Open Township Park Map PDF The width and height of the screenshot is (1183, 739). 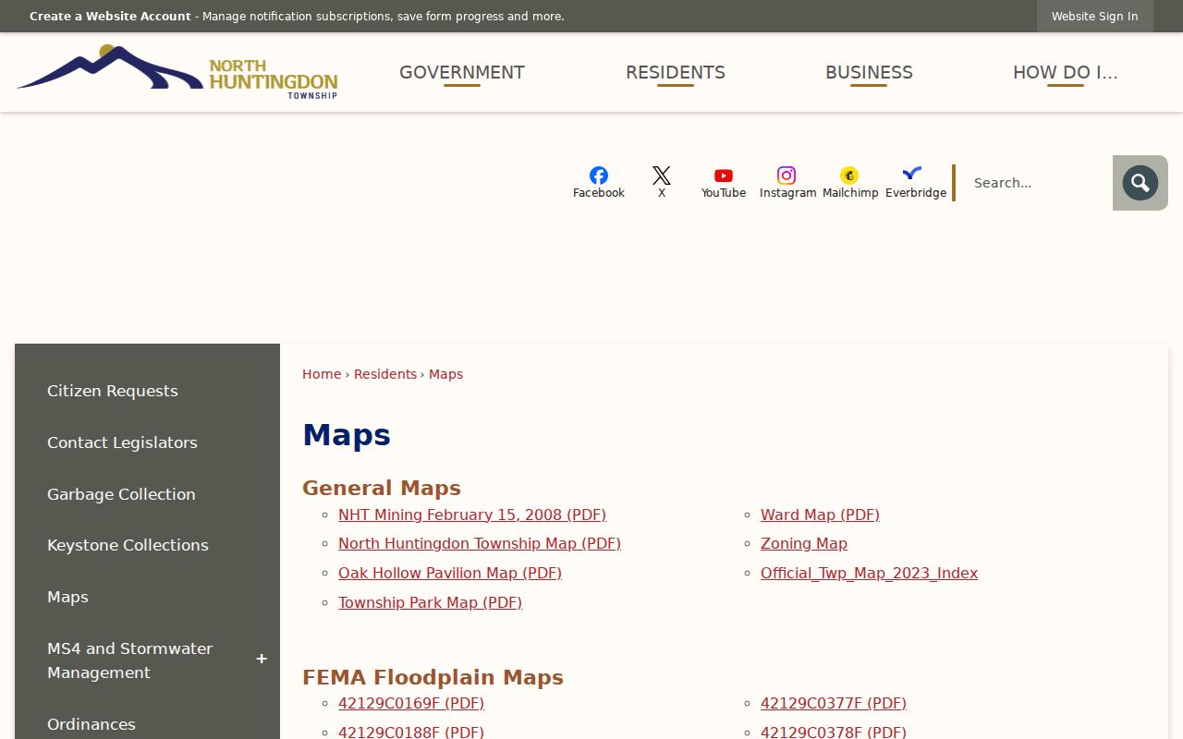pyautogui.click(x=430, y=602)
